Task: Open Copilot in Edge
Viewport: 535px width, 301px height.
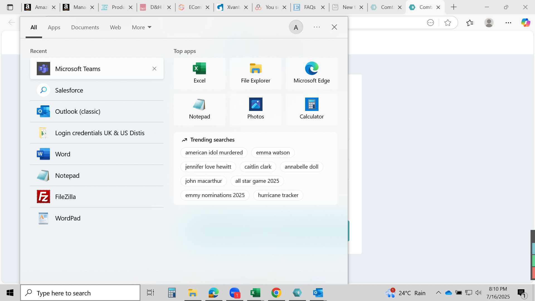Action: (526, 23)
